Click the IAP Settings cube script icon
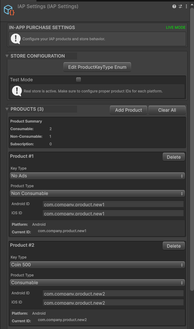 [9, 10]
